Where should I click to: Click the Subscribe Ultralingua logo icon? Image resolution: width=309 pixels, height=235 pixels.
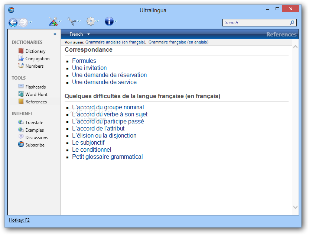click(x=21, y=144)
